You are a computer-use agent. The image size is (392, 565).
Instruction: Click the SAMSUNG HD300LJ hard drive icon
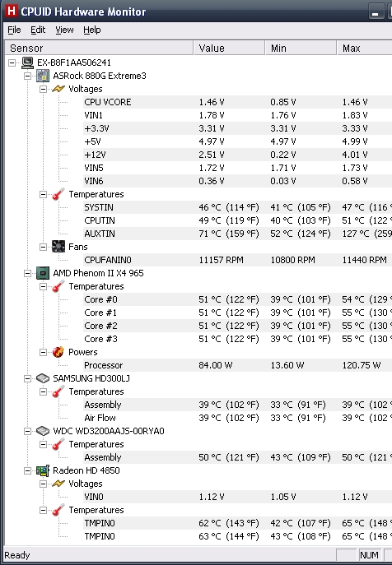click(x=43, y=378)
